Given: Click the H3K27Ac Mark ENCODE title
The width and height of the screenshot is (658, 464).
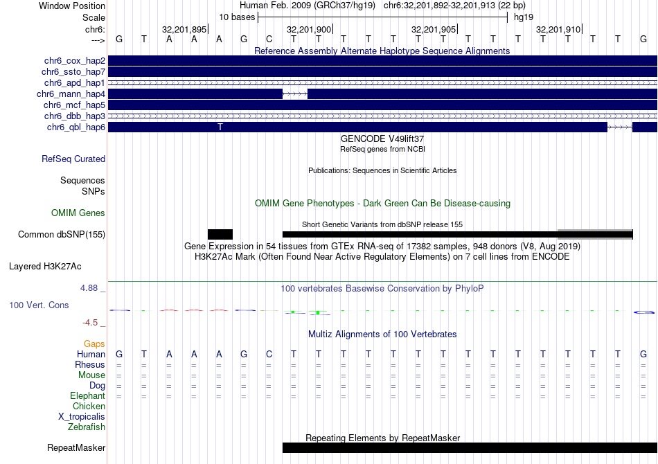Looking at the screenshot, I should click(x=382, y=257).
